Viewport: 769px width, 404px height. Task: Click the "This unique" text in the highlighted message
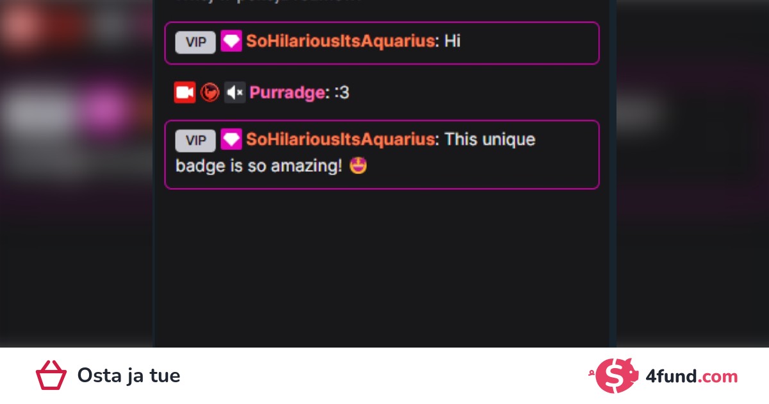point(490,140)
